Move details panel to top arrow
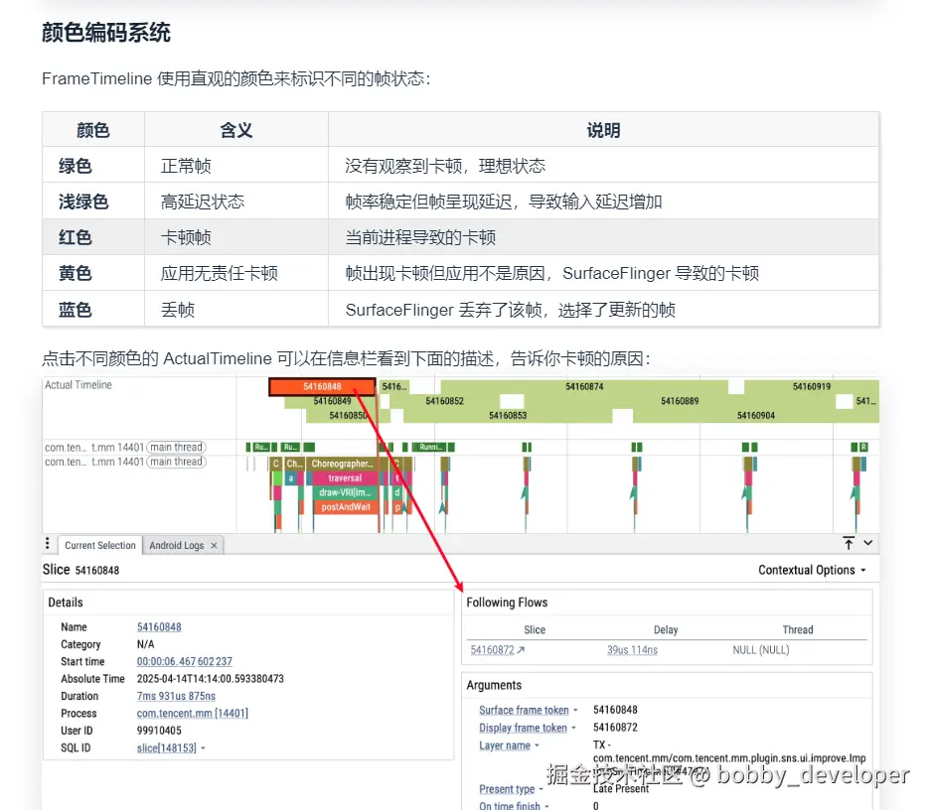The height and width of the screenshot is (810, 931). click(849, 543)
